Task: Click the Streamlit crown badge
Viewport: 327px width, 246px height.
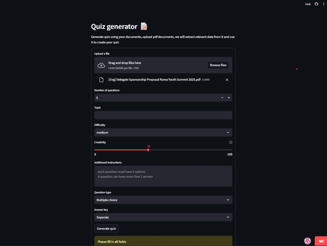Action: (321, 241)
